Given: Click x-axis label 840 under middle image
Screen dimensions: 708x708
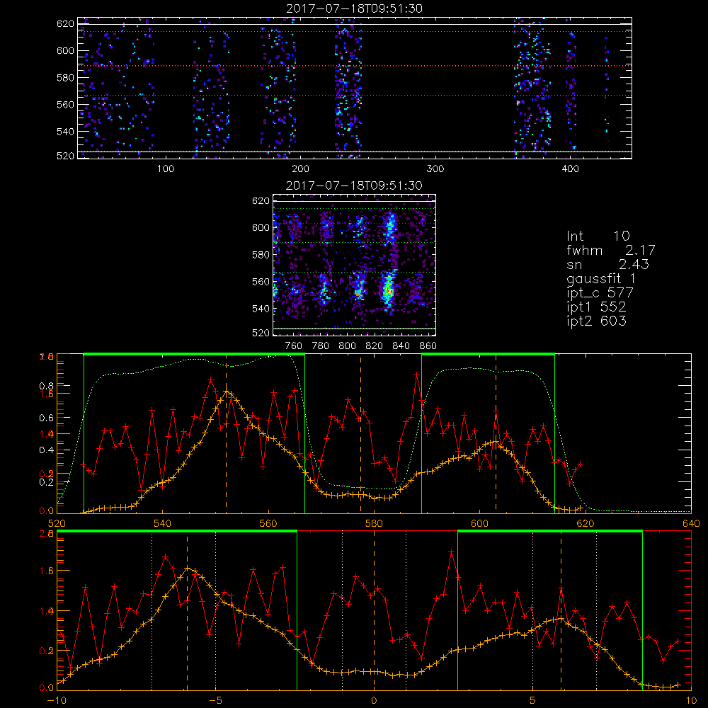Looking at the screenshot, I should tap(401, 346).
